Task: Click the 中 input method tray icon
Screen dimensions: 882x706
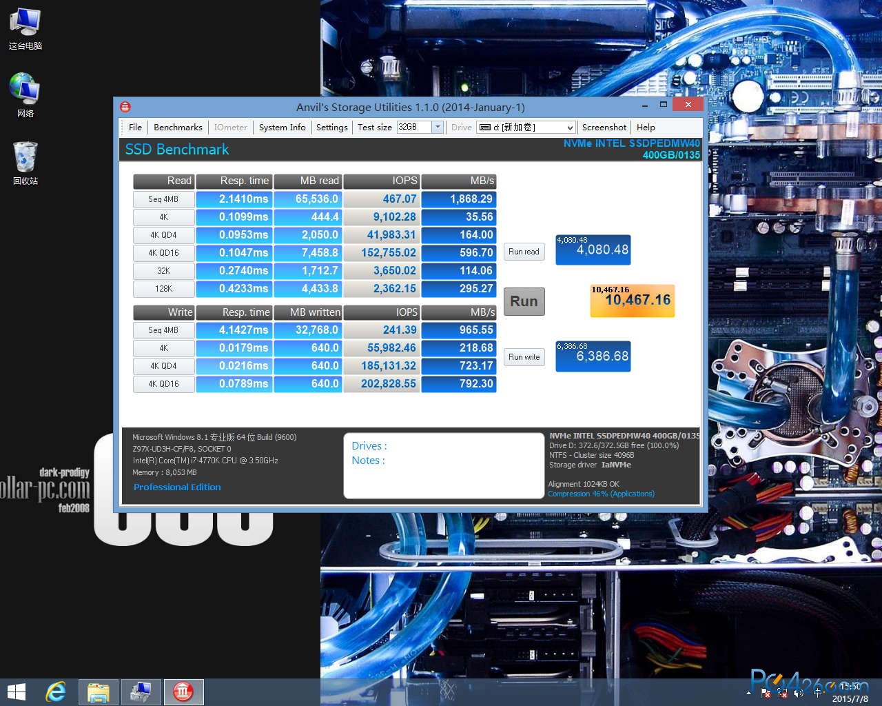Action: coord(818,693)
